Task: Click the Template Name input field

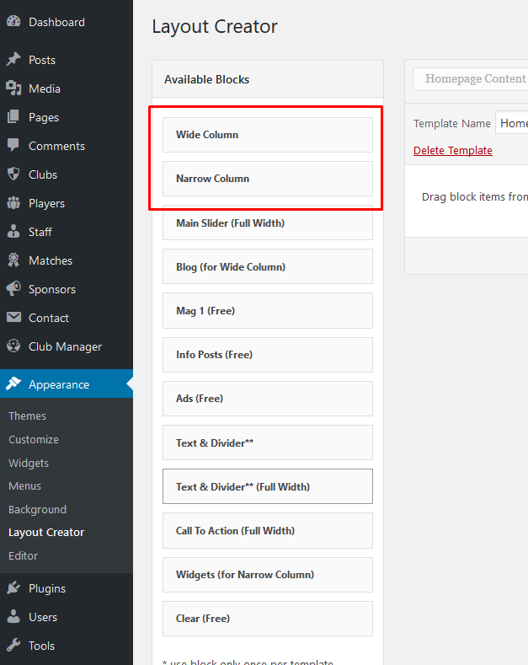Action: click(512, 122)
